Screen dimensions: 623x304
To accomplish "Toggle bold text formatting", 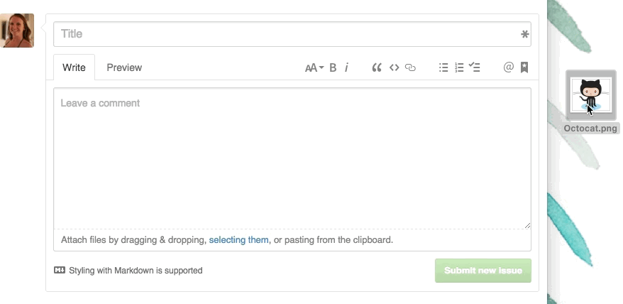I will pyautogui.click(x=333, y=68).
